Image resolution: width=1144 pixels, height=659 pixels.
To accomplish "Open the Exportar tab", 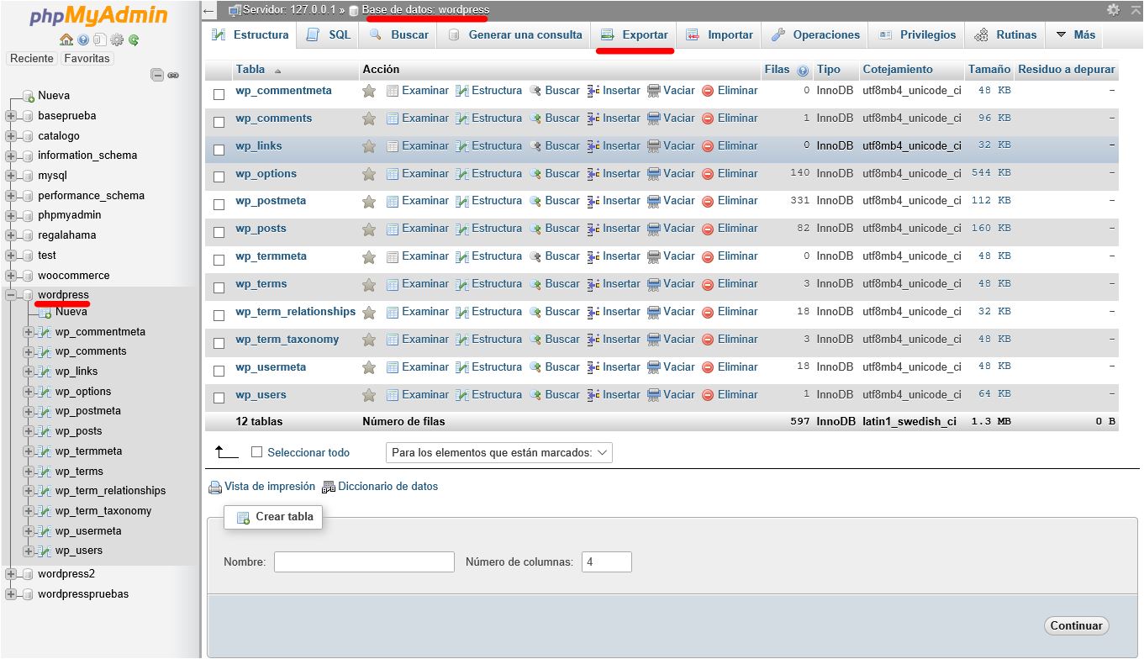I will tap(634, 35).
